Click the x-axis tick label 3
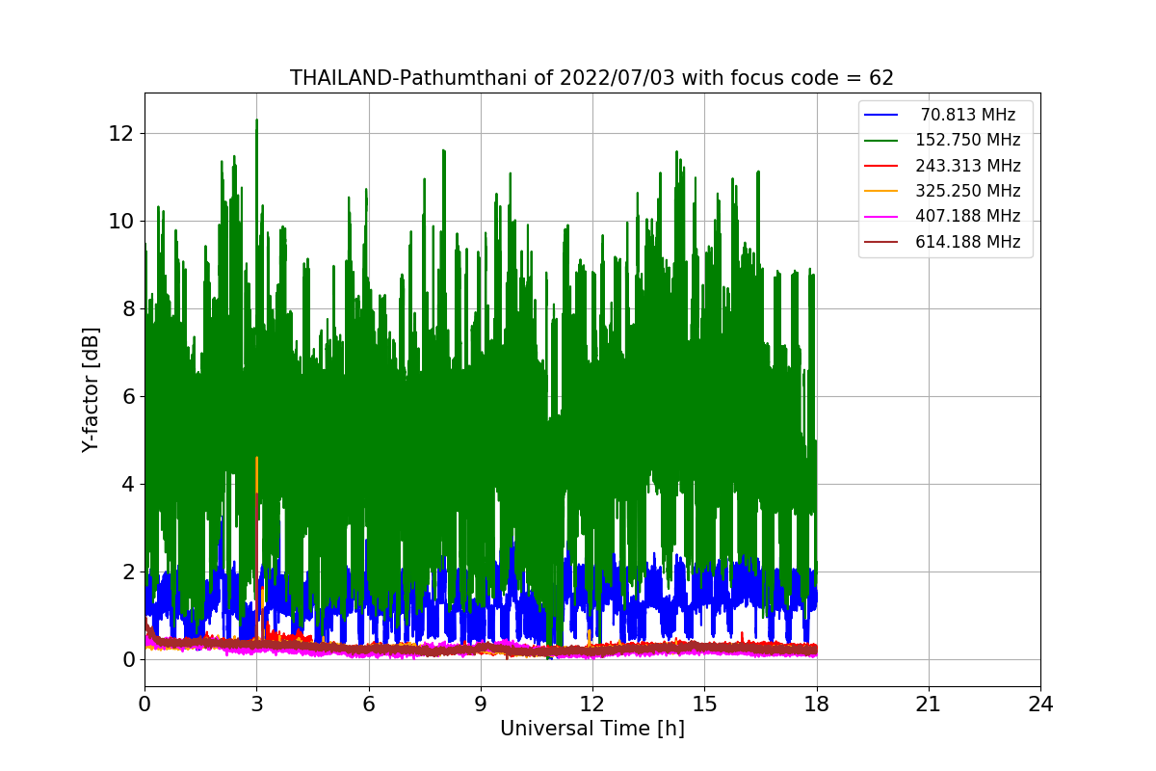This screenshot has width=1156, height=771. (x=256, y=705)
